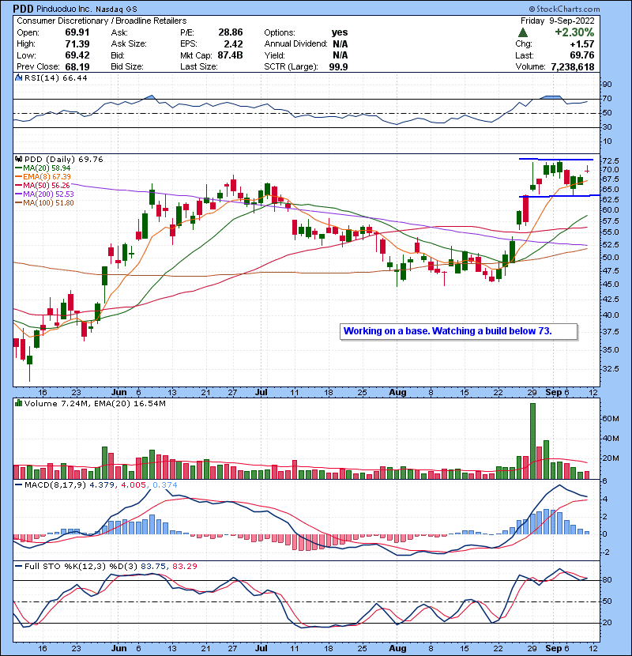The image size is (632, 656).
Task: Click the volume bars icon in Volume legend
Action: point(18,403)
